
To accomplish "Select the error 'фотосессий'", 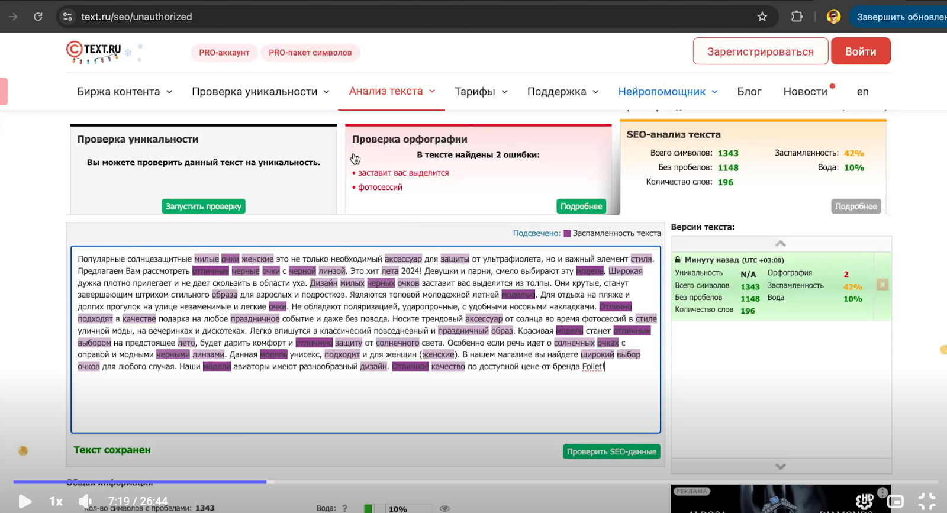I will point(380,187).
